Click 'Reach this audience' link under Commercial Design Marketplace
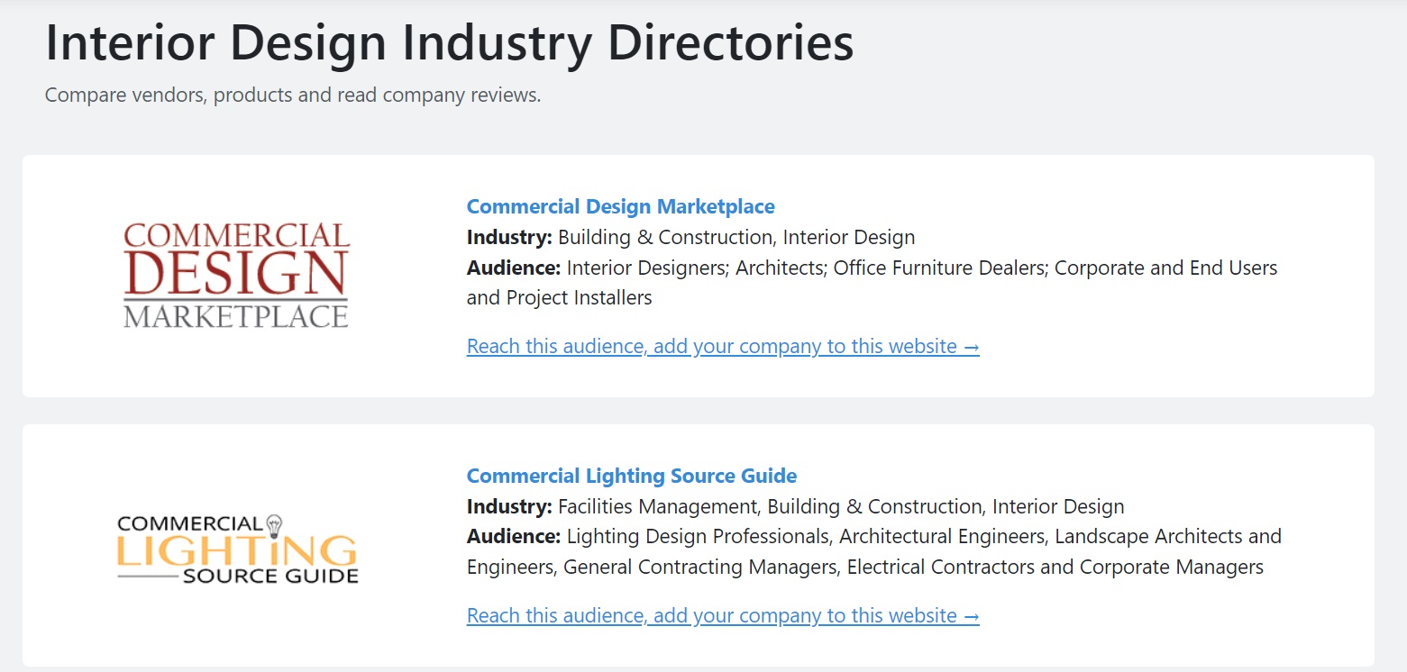Viewport: 1407px width, 672px height. (x=723, y=346)
